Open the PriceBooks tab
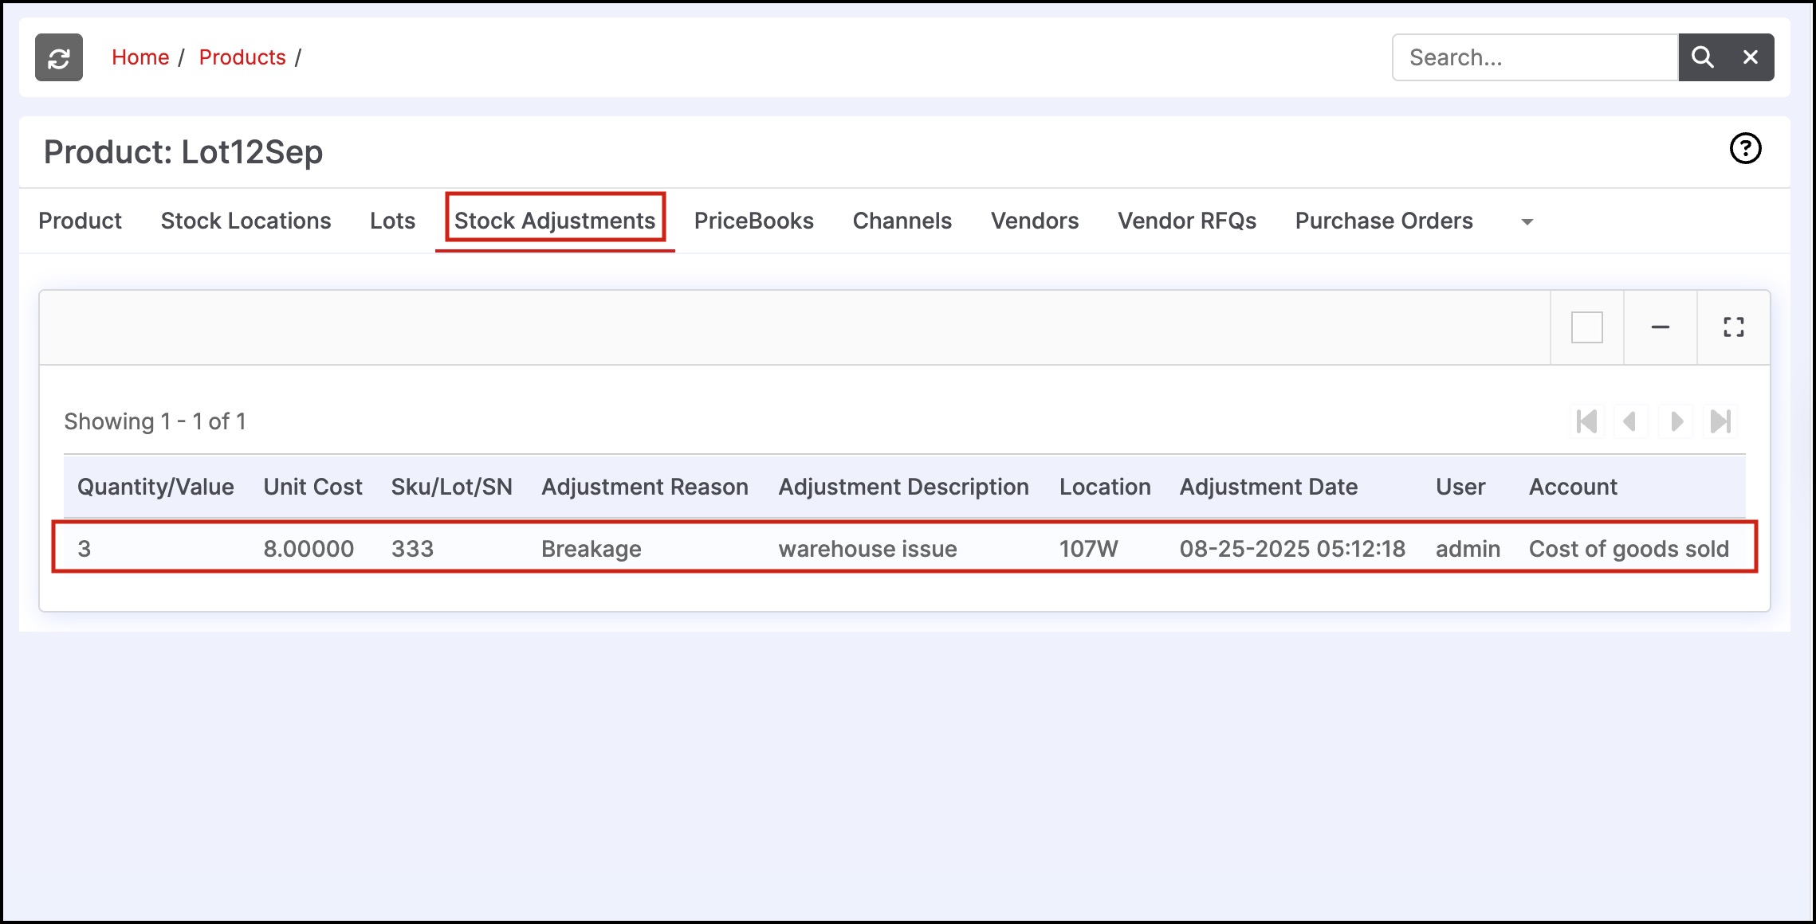The height and width of the screenshot is (924, 1816). pos(754,221)
